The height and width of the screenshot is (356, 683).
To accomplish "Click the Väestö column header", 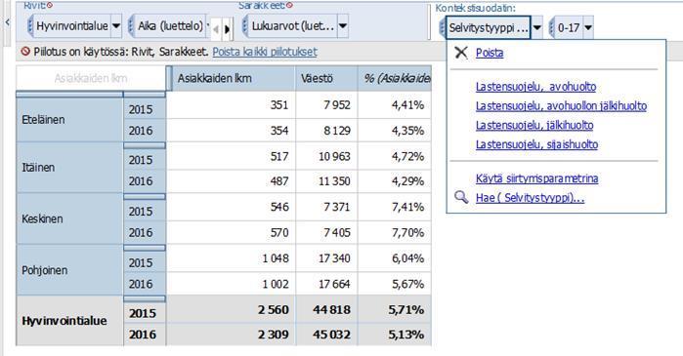I will coord(326,78).
